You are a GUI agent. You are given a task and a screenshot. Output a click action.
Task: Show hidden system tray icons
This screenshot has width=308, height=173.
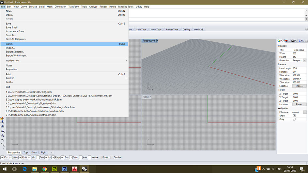[263, 169]
